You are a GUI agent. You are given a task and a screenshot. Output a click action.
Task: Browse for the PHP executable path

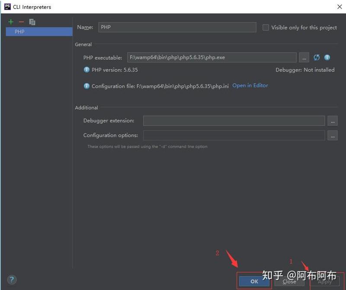click(x=304, y=58)
